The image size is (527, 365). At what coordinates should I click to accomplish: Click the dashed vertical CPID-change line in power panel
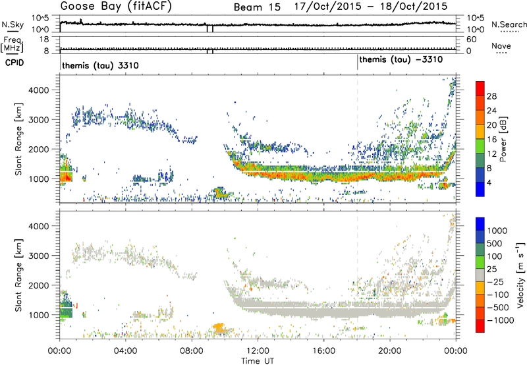(x=357, y=138)
